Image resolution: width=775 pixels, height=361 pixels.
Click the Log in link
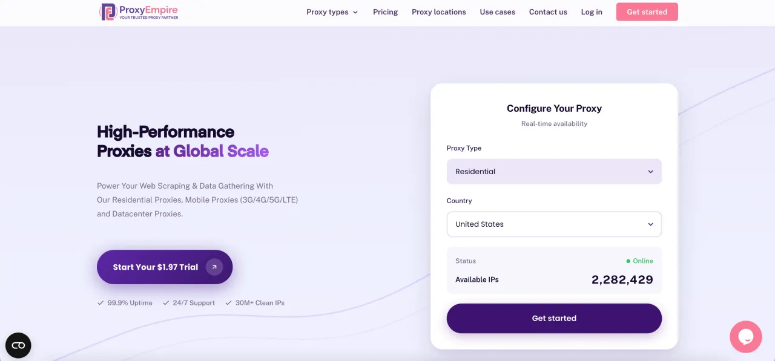click(592, 12)
